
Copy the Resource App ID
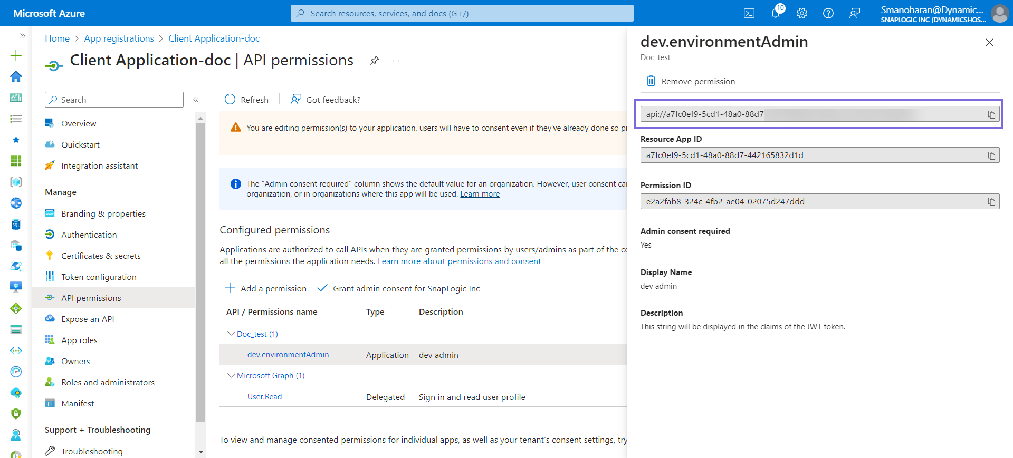pyautogui.click(x=991, y=155)
